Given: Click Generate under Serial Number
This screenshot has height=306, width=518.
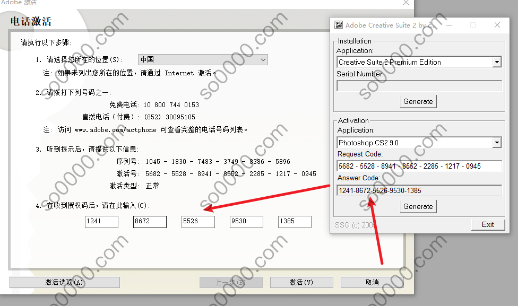Looking at the screenshot, I should tap(418, 101).
